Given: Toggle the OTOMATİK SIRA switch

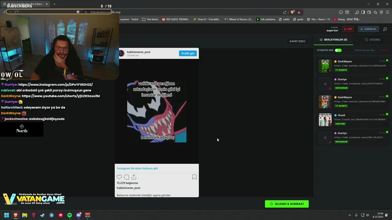Looking at the screenshot, I should click(338, 50).
